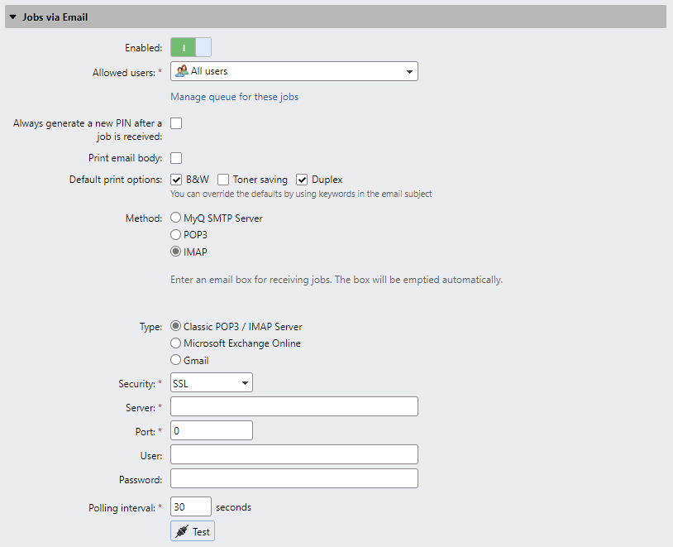
Task: Enable the Toner saving option
Action: [222, 179]
